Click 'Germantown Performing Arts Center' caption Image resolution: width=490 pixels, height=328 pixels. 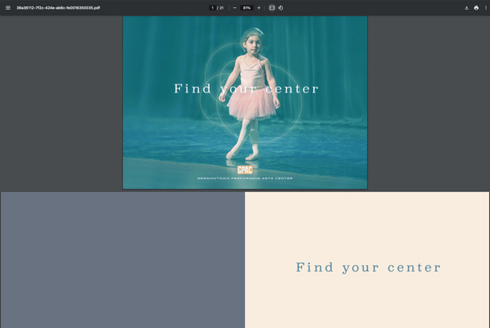click(245, 178)
